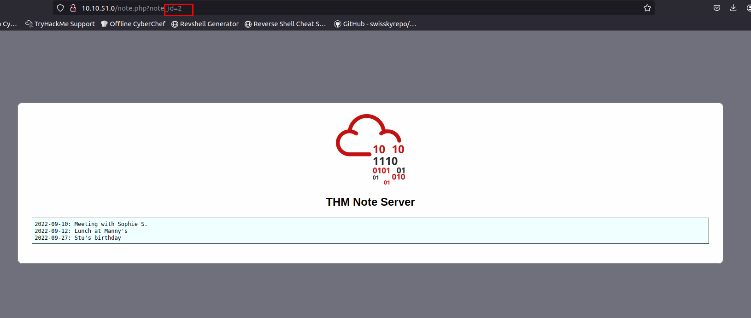Open the downloads arrow icon
The width and height of the screenshot is (751, 318).
coord(733,8)
